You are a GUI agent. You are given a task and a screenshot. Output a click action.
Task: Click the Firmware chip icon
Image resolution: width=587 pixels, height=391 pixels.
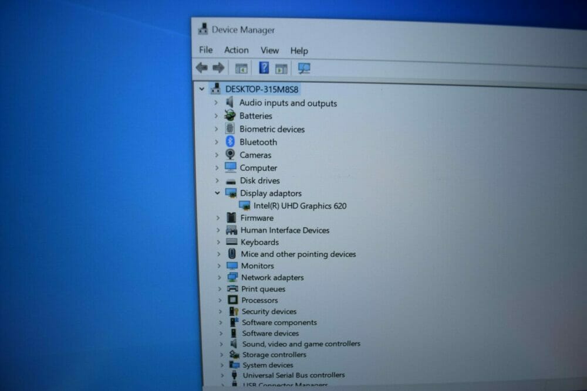(231, 217)
